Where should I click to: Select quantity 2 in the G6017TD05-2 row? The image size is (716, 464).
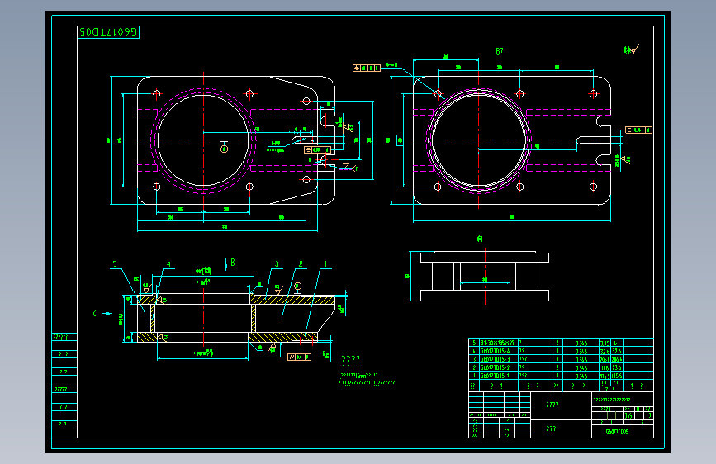pyautogui.click(x=557, y=367)
